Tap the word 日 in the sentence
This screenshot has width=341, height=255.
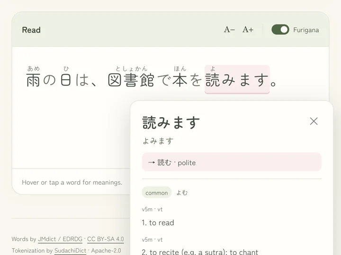coord(66,80)
